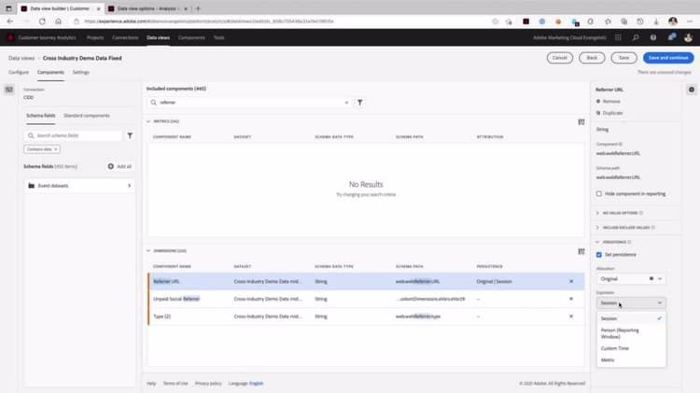
Task: Click the user avatar in the Adobe header
Action: pos(688,37)
